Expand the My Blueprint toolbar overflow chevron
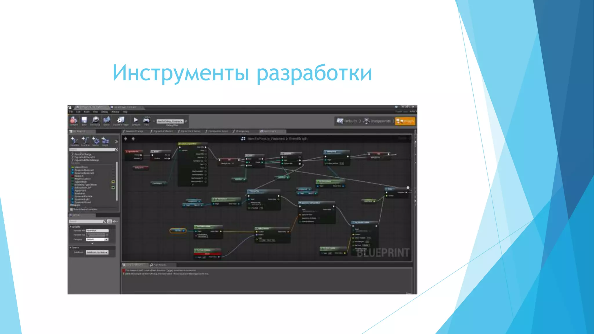This screenshot has width=594, height=334. tap(116, 141)
